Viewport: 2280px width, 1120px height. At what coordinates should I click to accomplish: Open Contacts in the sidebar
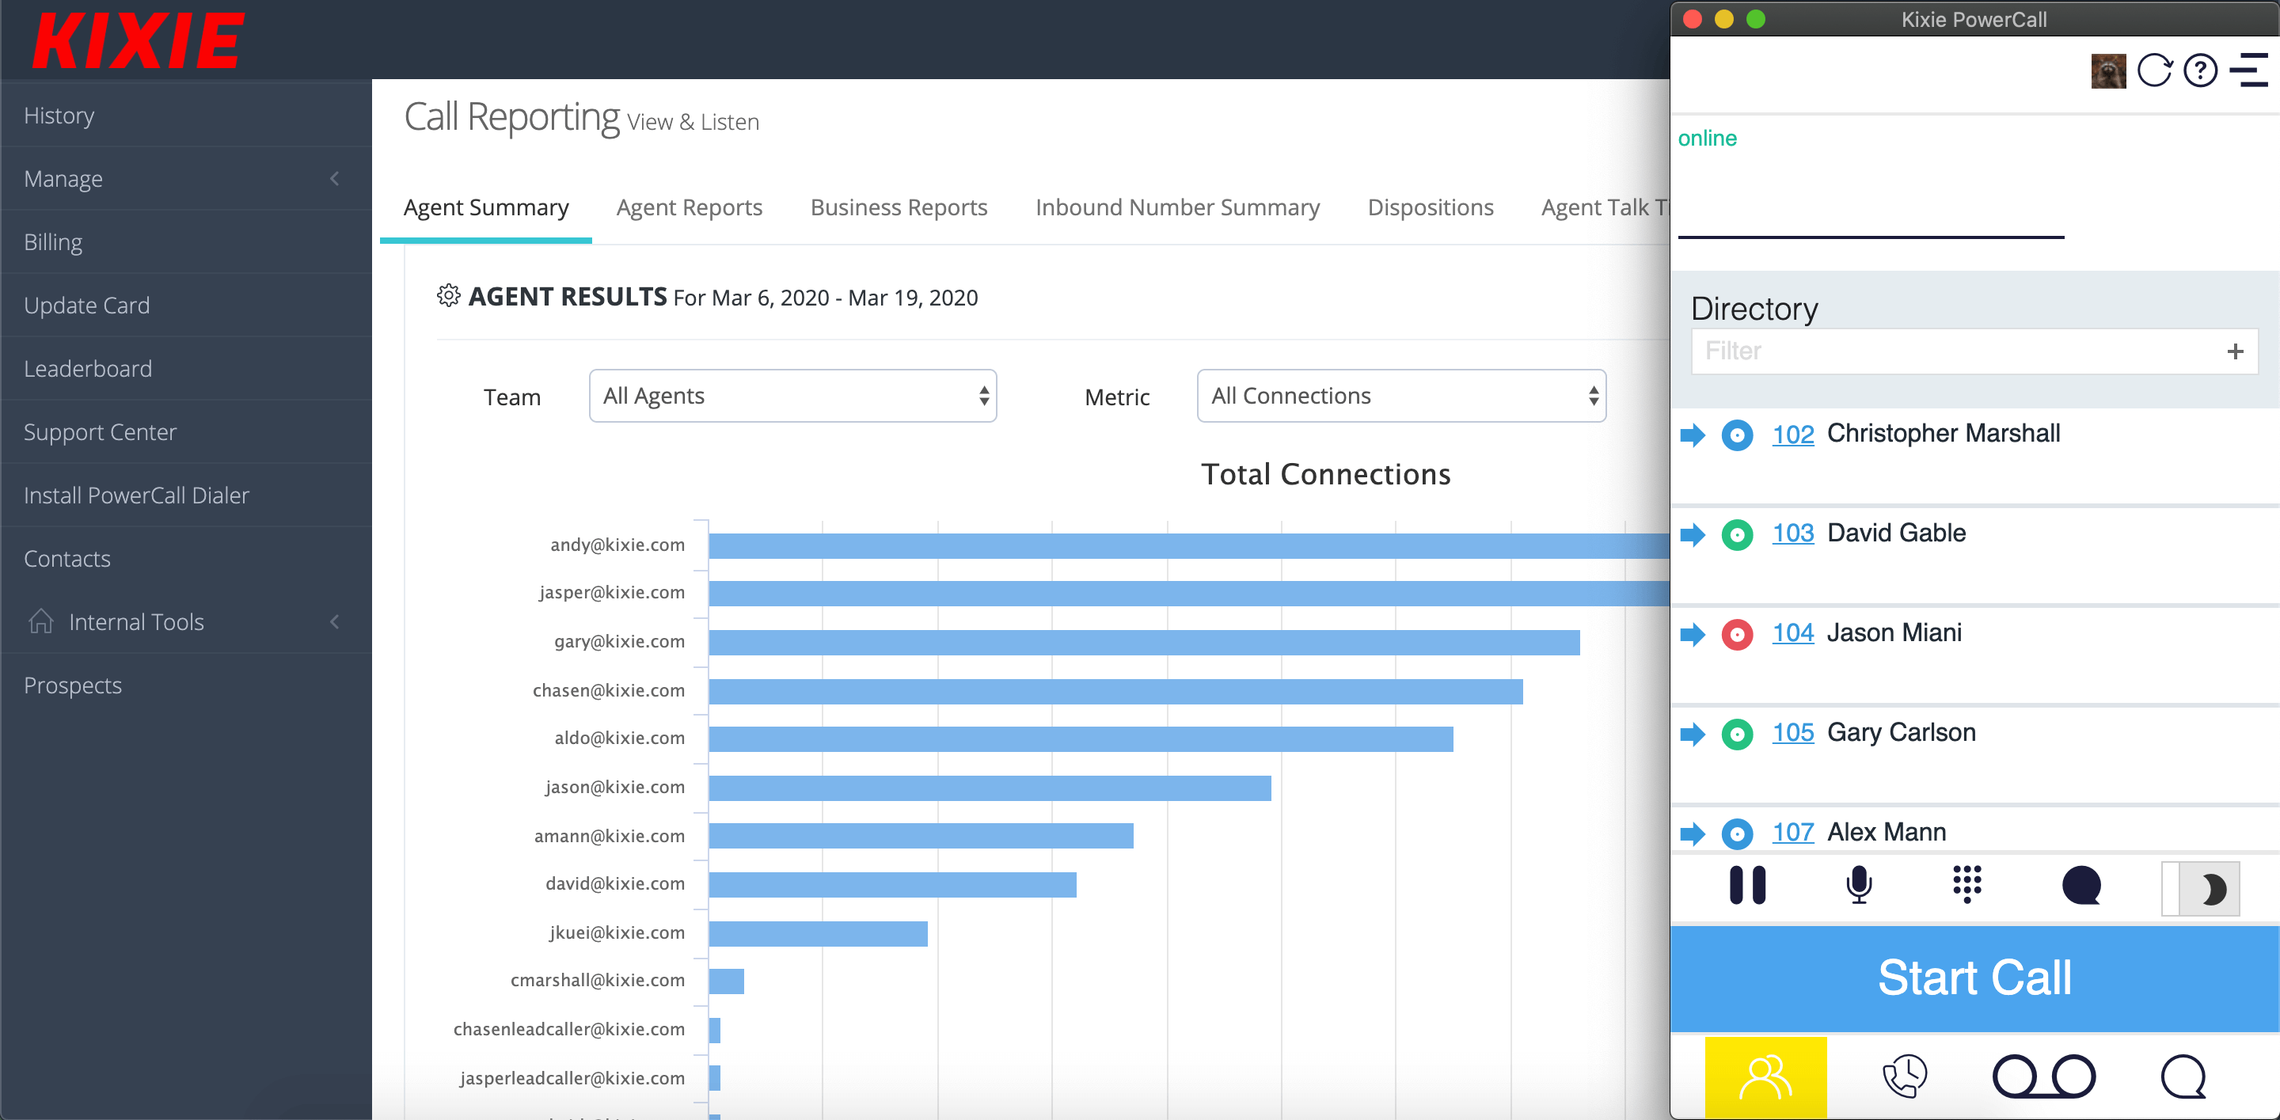(x=186, y=558)
